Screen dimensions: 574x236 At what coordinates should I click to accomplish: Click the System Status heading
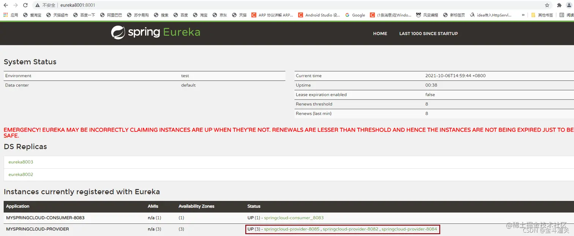tap(30, 62)
